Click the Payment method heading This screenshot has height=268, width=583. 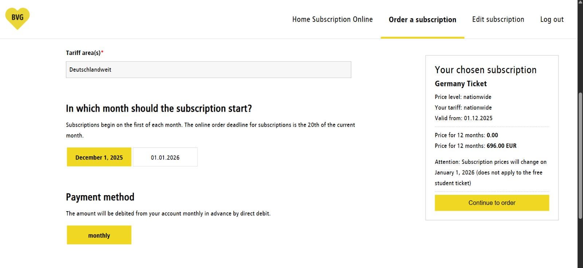(x=100, y=197)
